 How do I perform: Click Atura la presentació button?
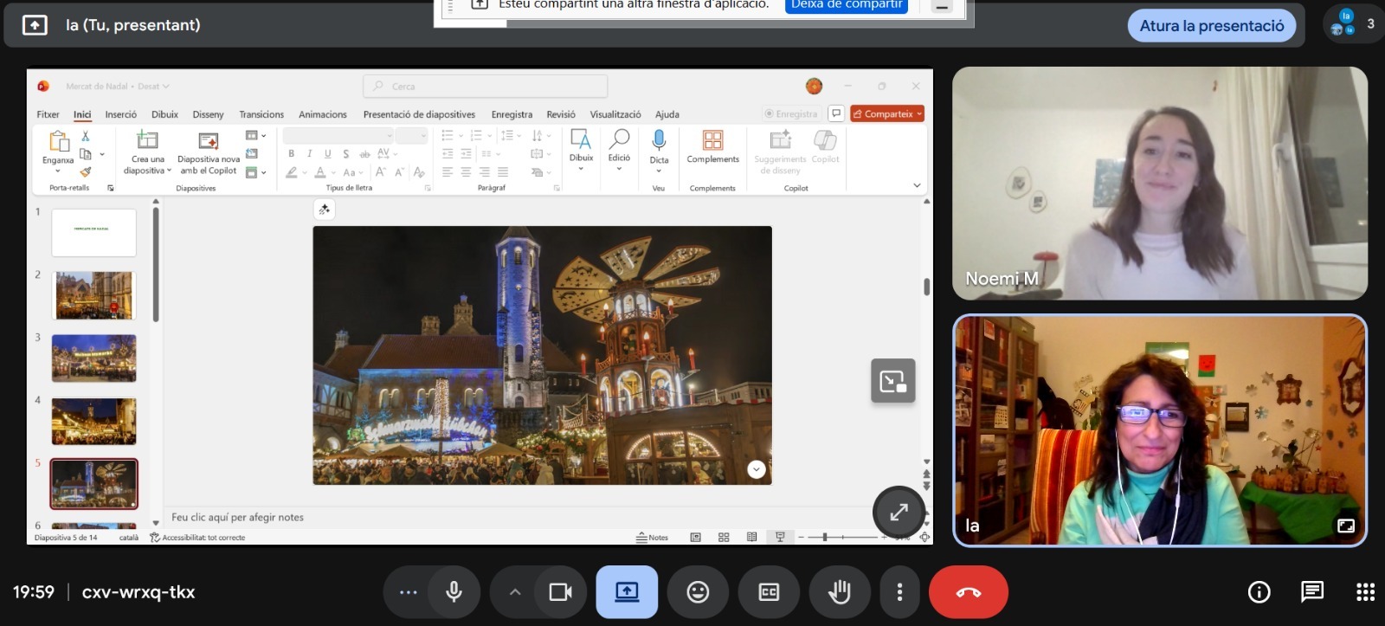(x=1211, y=26)
